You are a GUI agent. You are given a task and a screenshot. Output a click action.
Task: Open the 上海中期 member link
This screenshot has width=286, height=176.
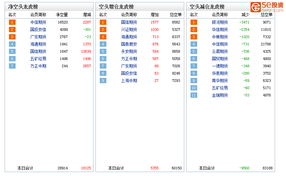129,81
